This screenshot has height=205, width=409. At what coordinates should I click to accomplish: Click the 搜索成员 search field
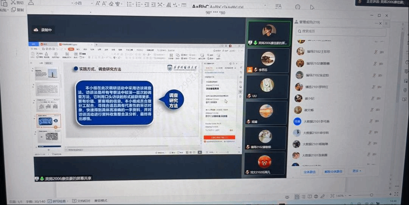[341, 31]
